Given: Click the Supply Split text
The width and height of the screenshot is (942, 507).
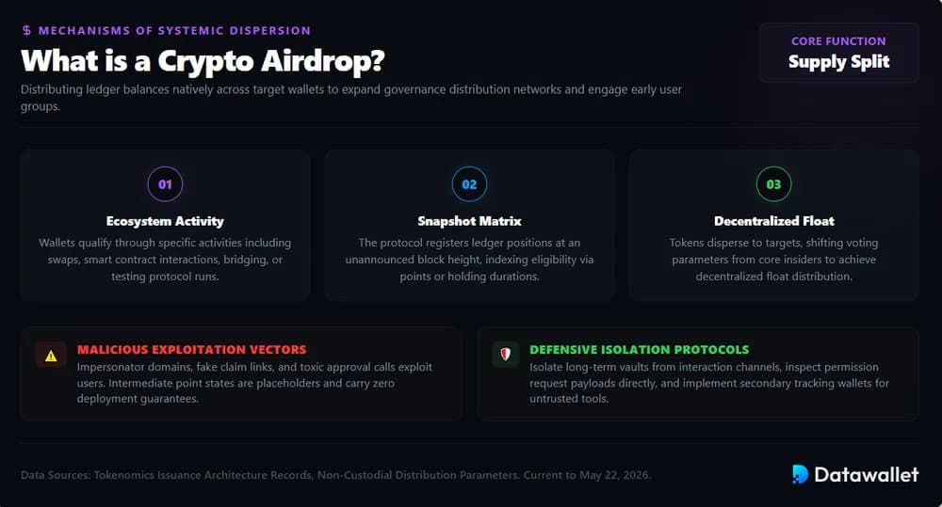Looking at the screenshot, I should click(x=838, y=62).
